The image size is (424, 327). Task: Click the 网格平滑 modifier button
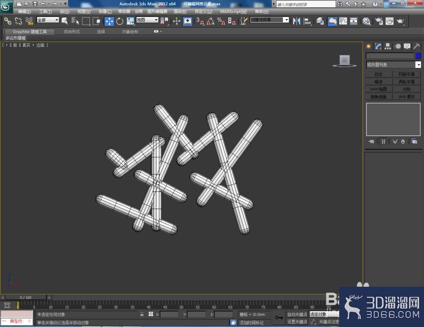(407, 74)
